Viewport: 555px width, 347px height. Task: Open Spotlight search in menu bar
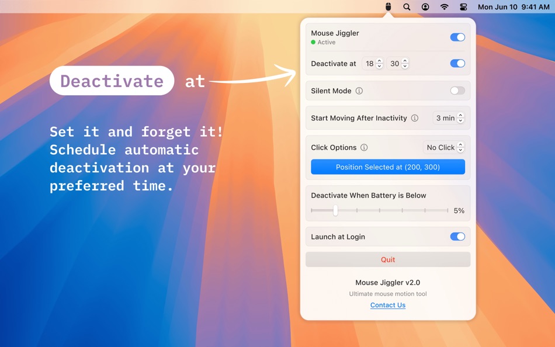407,7
